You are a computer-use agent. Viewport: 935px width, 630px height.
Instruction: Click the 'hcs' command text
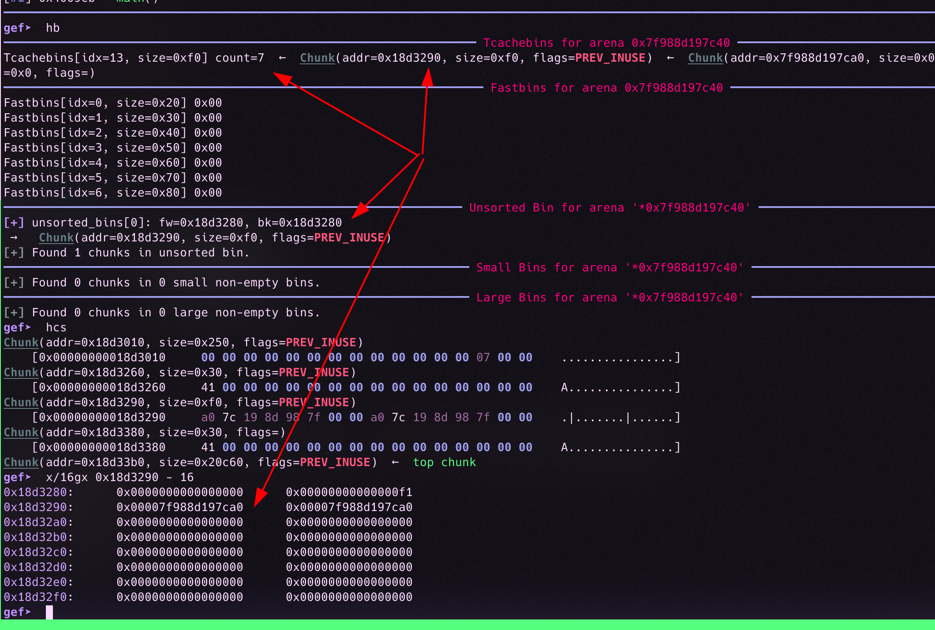(x=56, y=327)
